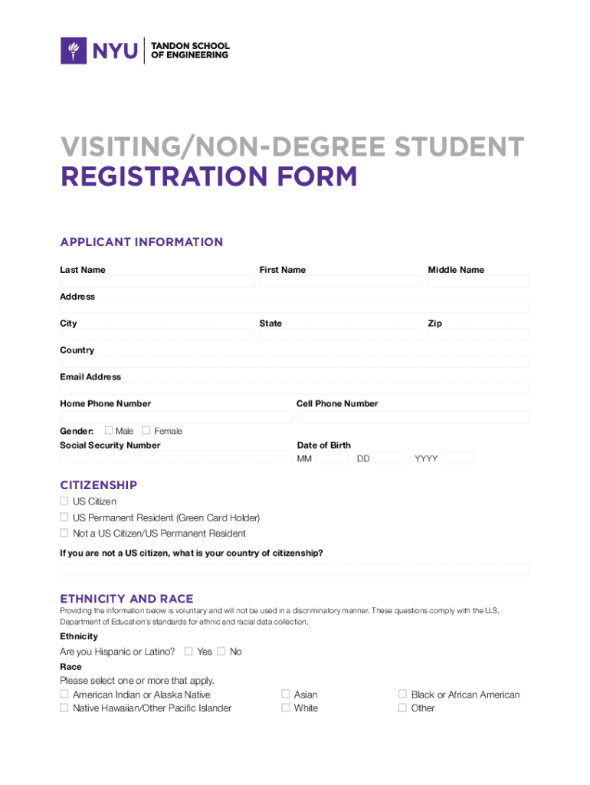Click the Cell Phone Number field
The image size is (590, 785).
coord(412,417)
